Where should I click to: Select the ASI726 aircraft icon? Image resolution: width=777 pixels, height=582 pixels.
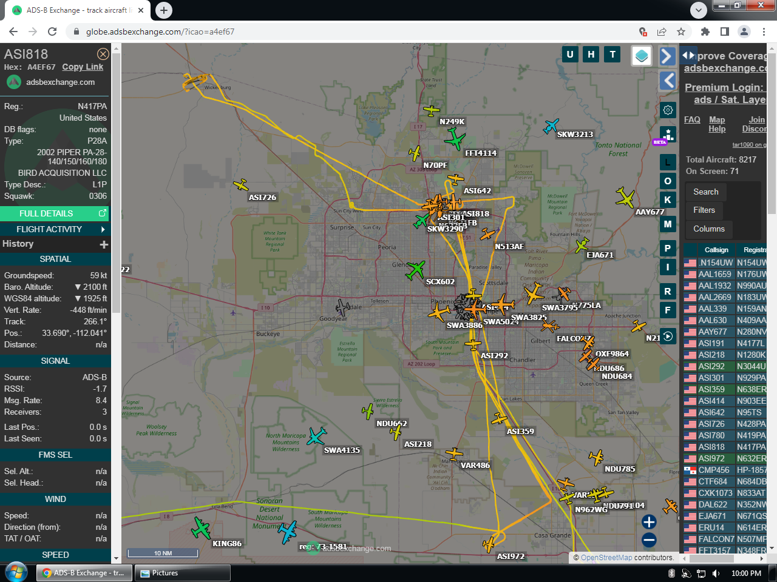coord(241,184)
